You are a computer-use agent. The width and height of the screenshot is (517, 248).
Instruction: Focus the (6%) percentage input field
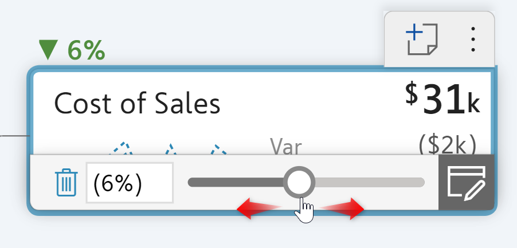coord(130,183)
